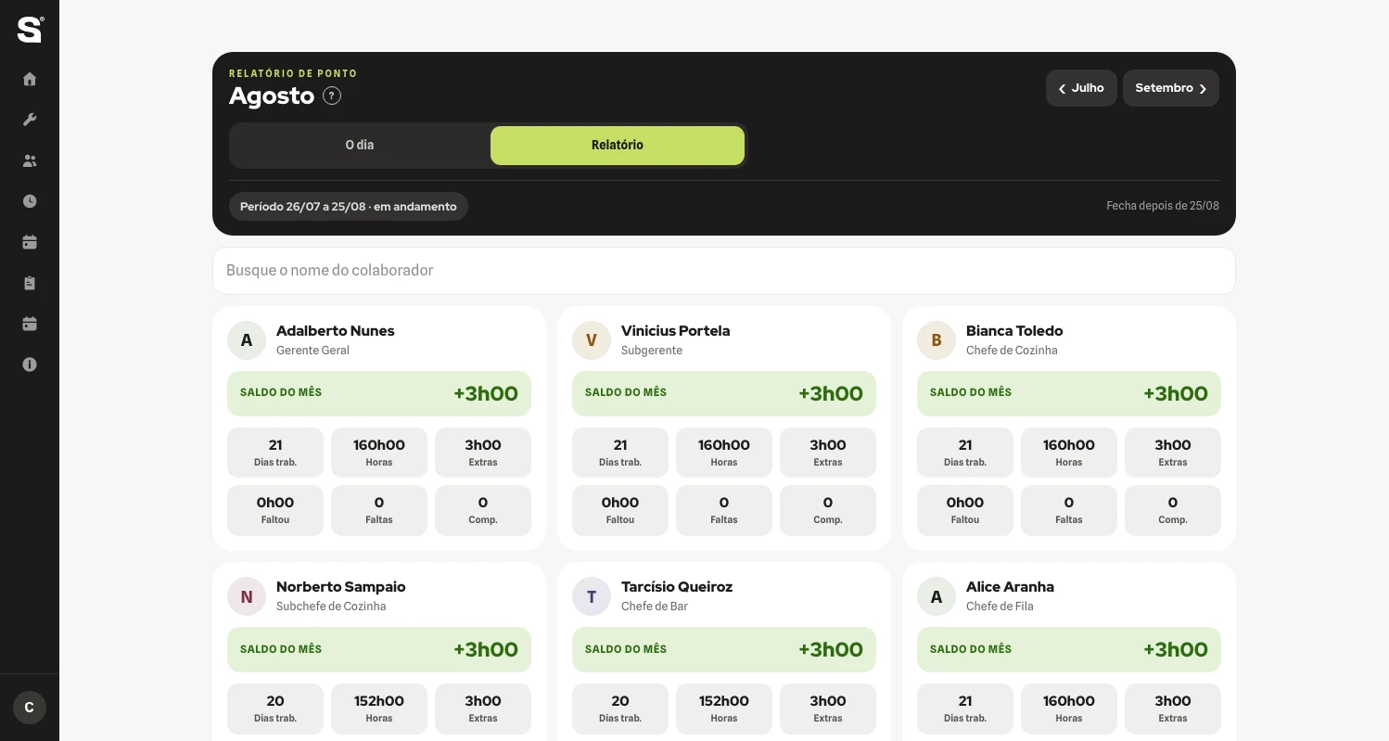The width and height of the screenshot is (1389, 741).
Task: Open the user avatar labeled C
Action: coord(30,708)
